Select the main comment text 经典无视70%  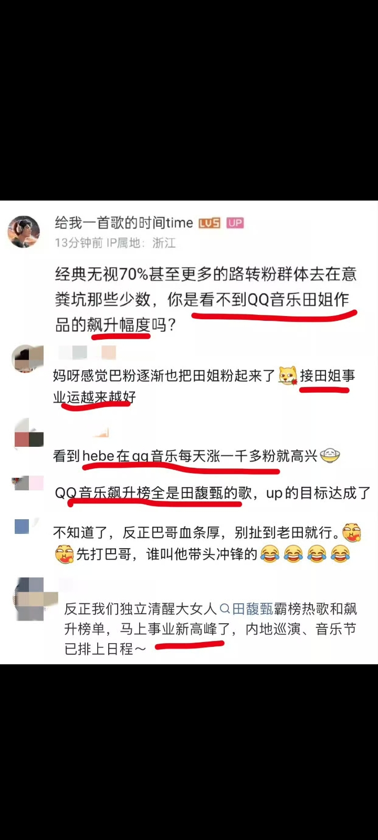pos(206,299)
